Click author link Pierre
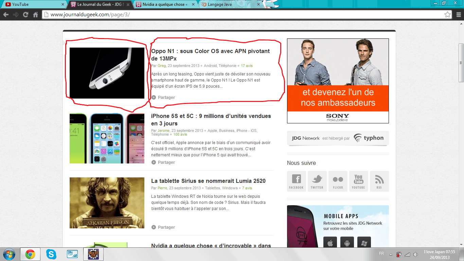This screenshot has width=464, height=261. 162,188
